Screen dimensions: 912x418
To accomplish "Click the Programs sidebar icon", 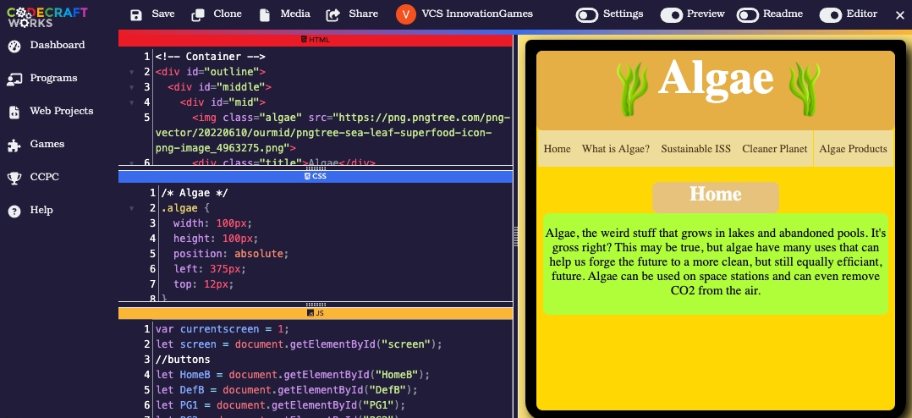I will coord(14,79).
